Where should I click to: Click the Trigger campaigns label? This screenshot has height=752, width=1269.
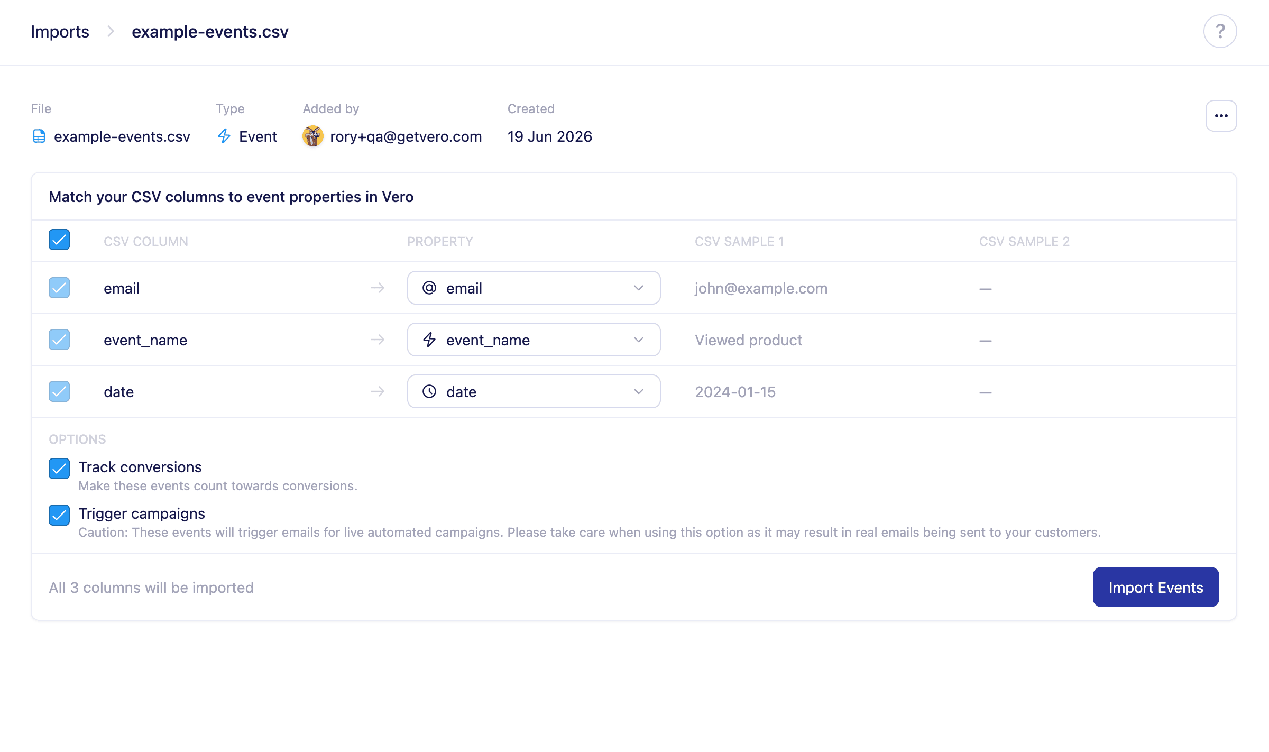[x=142, y=513]
